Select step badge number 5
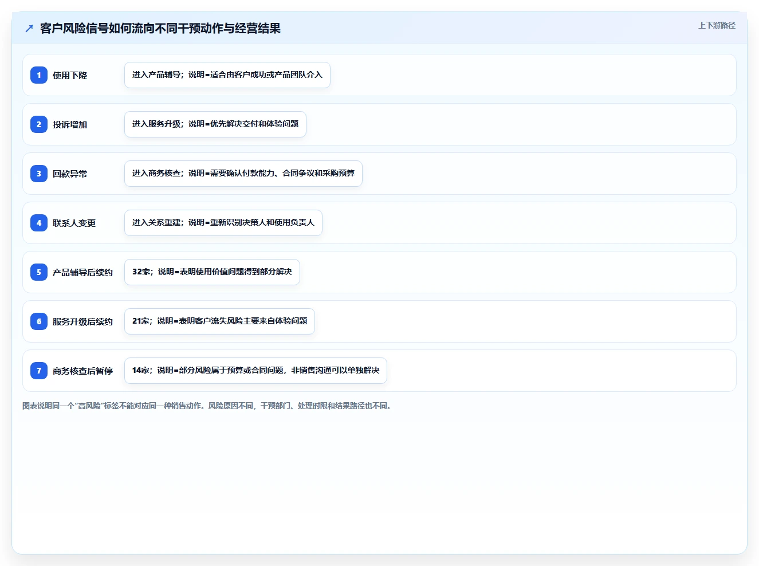This screenshot has height=566, width=759. [39, 272]
